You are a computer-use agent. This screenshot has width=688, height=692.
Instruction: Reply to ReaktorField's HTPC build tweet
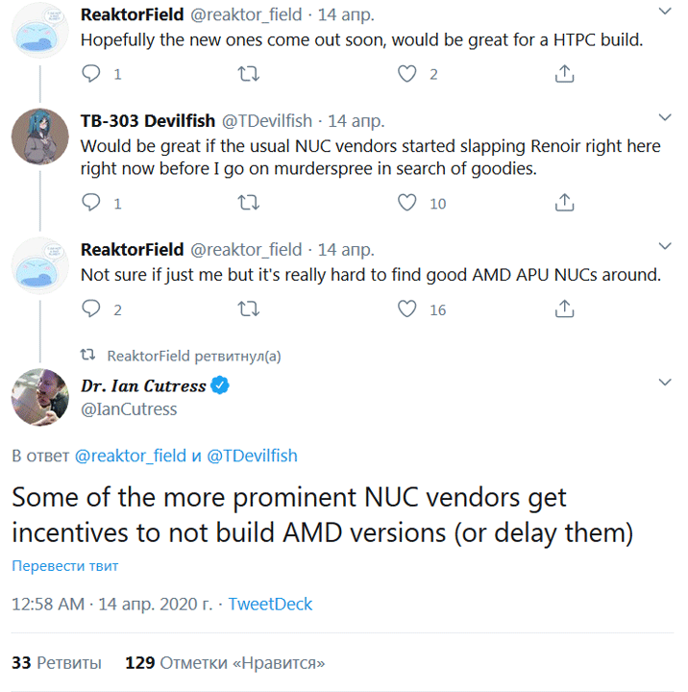(92, 74)
